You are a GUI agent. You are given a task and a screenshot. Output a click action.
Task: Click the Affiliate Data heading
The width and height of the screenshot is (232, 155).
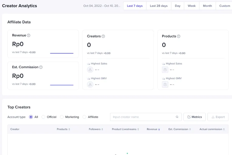19,22
